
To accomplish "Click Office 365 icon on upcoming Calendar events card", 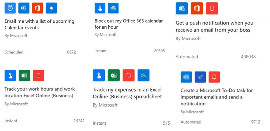I will click(x=37, y=8).
